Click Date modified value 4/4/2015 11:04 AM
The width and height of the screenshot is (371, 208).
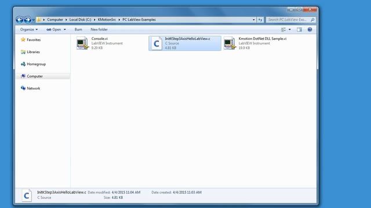click(x=126, y=192)
